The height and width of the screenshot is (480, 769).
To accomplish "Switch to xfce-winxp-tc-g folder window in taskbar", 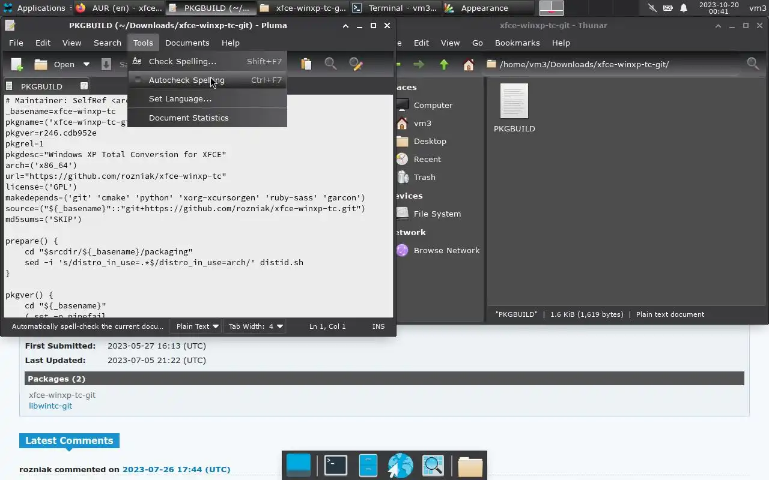I will coord(303,8).
